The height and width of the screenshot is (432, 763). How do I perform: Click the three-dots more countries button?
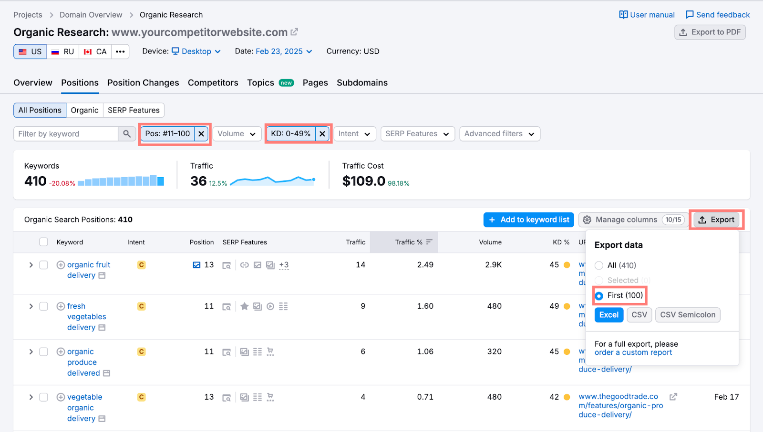click(120, 51)
